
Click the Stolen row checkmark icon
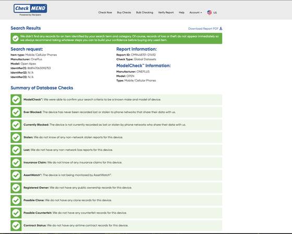16,137
